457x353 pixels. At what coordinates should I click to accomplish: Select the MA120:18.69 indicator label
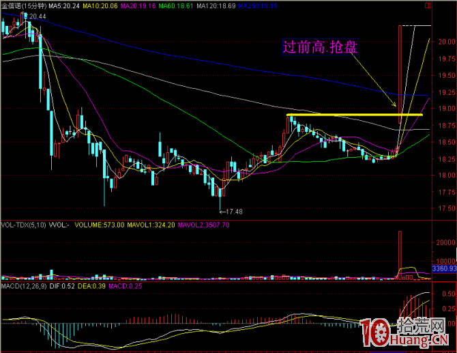tap(216, 6)
